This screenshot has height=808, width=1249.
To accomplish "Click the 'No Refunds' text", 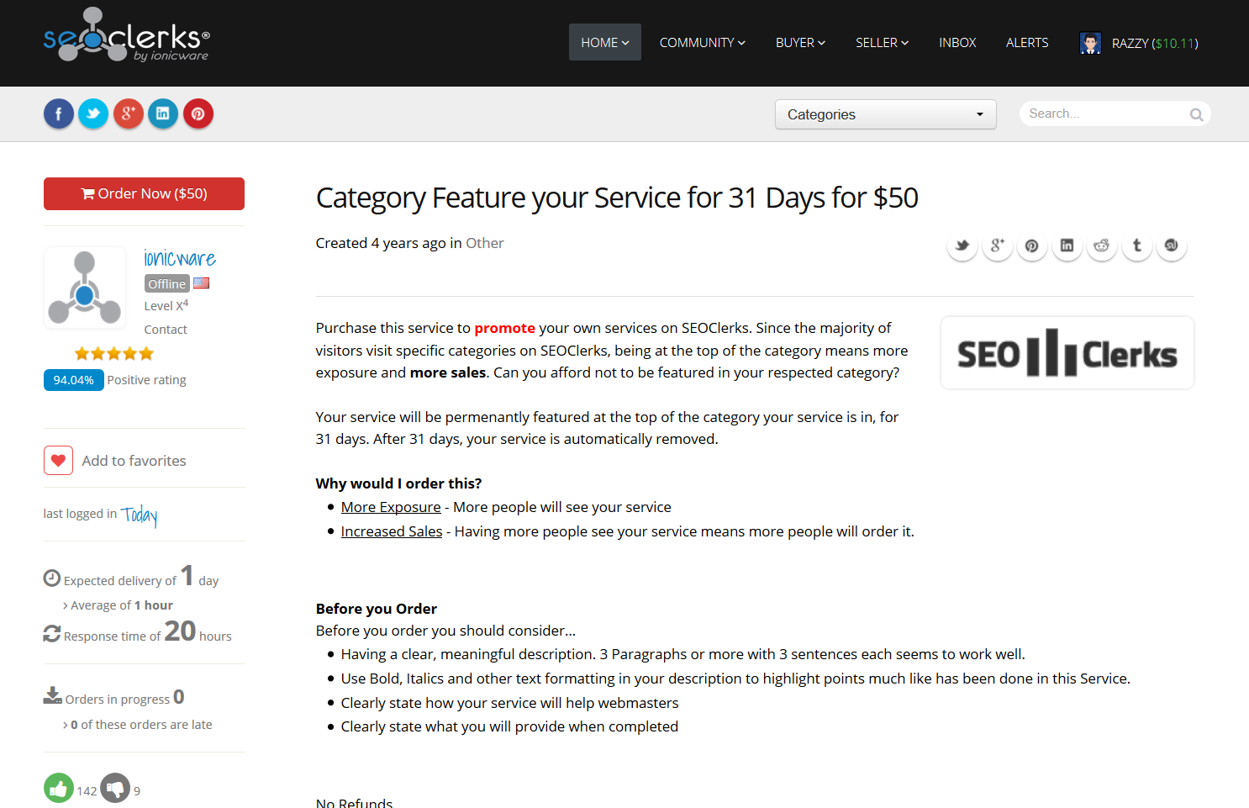I will point(354,802).
